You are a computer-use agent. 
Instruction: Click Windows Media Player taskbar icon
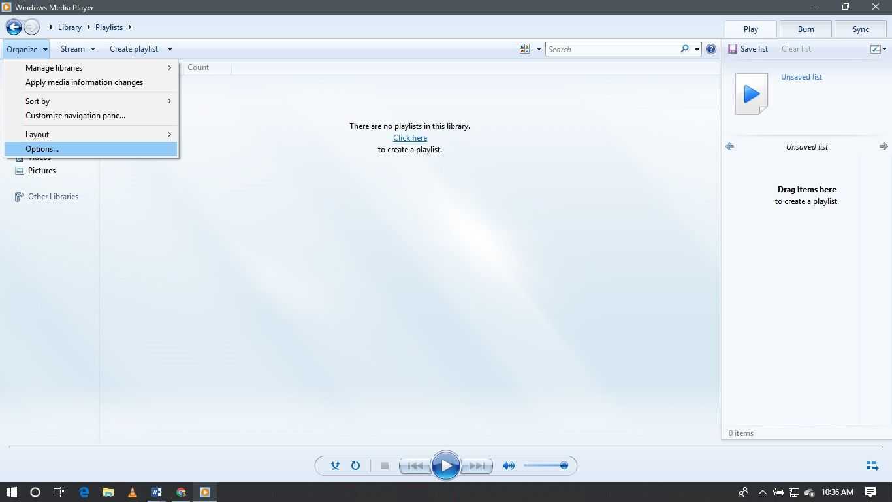tap(205, 492)
